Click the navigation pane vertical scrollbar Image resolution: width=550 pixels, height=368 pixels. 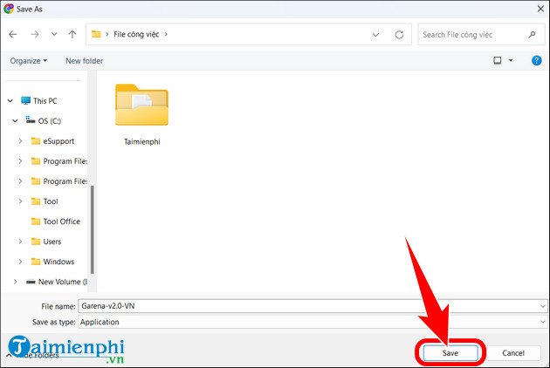point(93,227)
